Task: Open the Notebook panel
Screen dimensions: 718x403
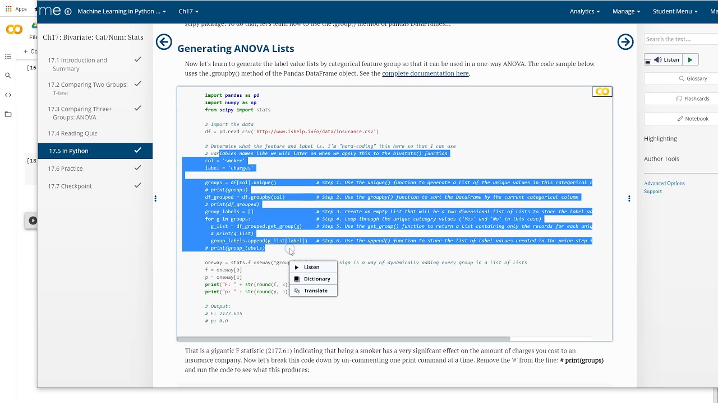Action: pyautogui.click(x=693, y=119)
